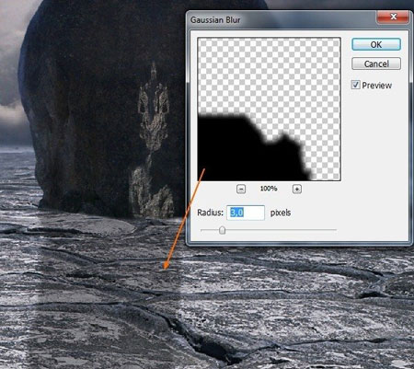
Task: Zoom in the blur preview
Action: click(x=297, y=189)
